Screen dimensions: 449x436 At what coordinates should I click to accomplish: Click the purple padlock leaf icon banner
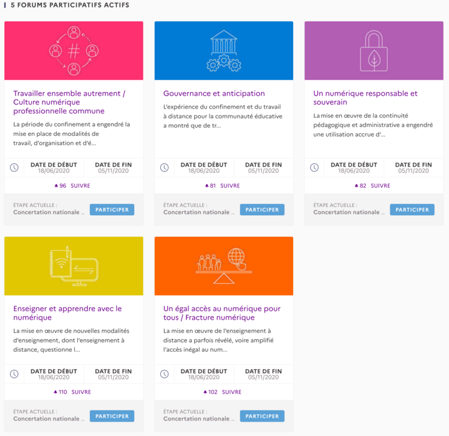point(374,51)
